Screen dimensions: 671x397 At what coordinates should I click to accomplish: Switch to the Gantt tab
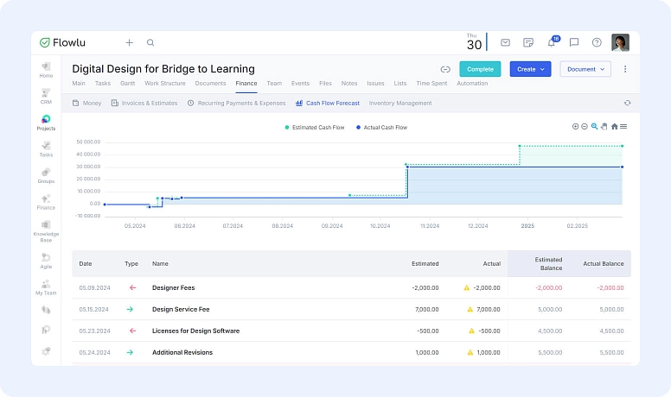tap(127, 84)
